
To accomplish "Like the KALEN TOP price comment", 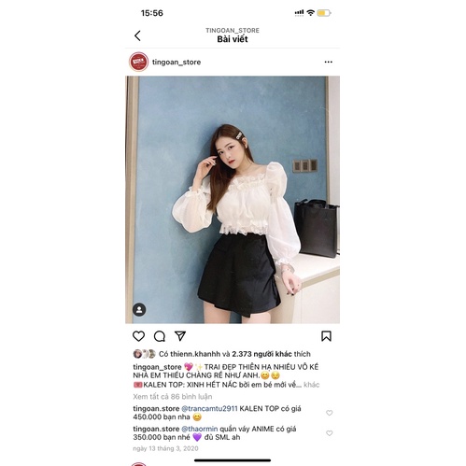I will click(329, 413).
